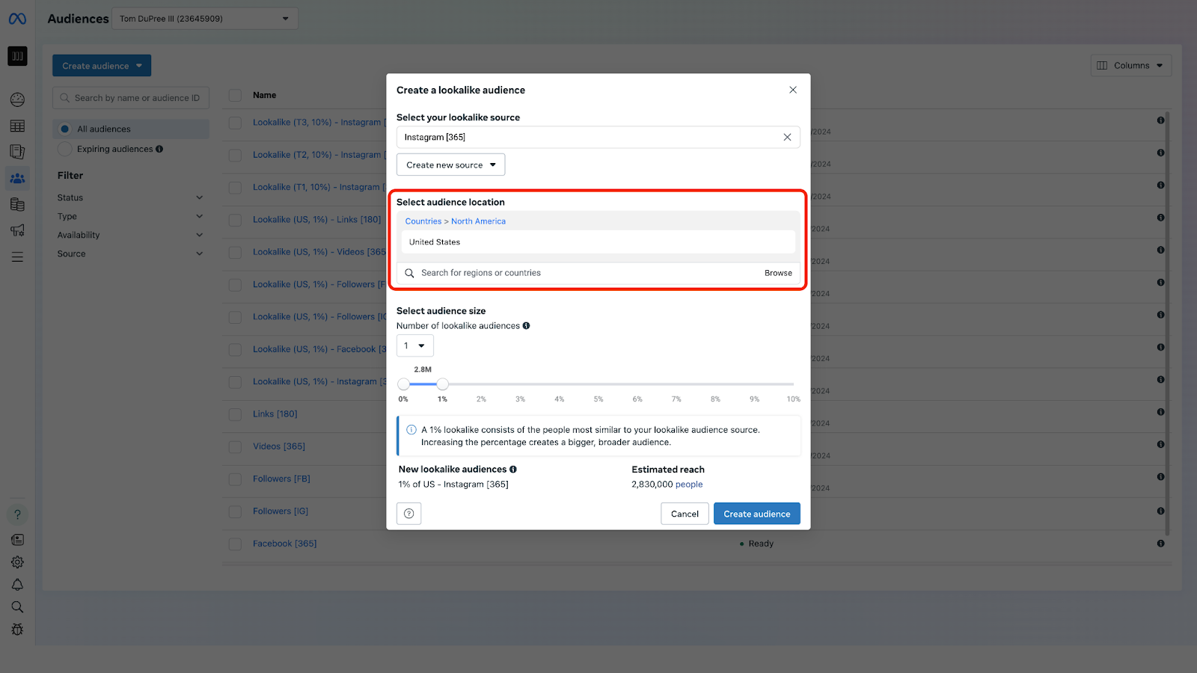Open the black business account tile
Viewport: 1197px width, 673px height.
click(x=17, y=56)
